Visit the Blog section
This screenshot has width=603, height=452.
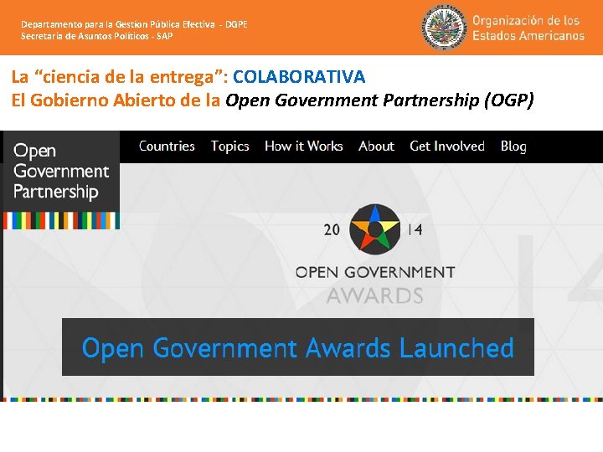click(x=513, y=146)
